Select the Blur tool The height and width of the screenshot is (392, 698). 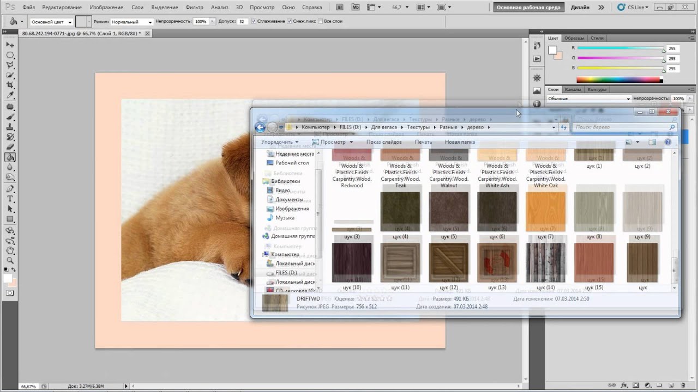tap(10, 167)
